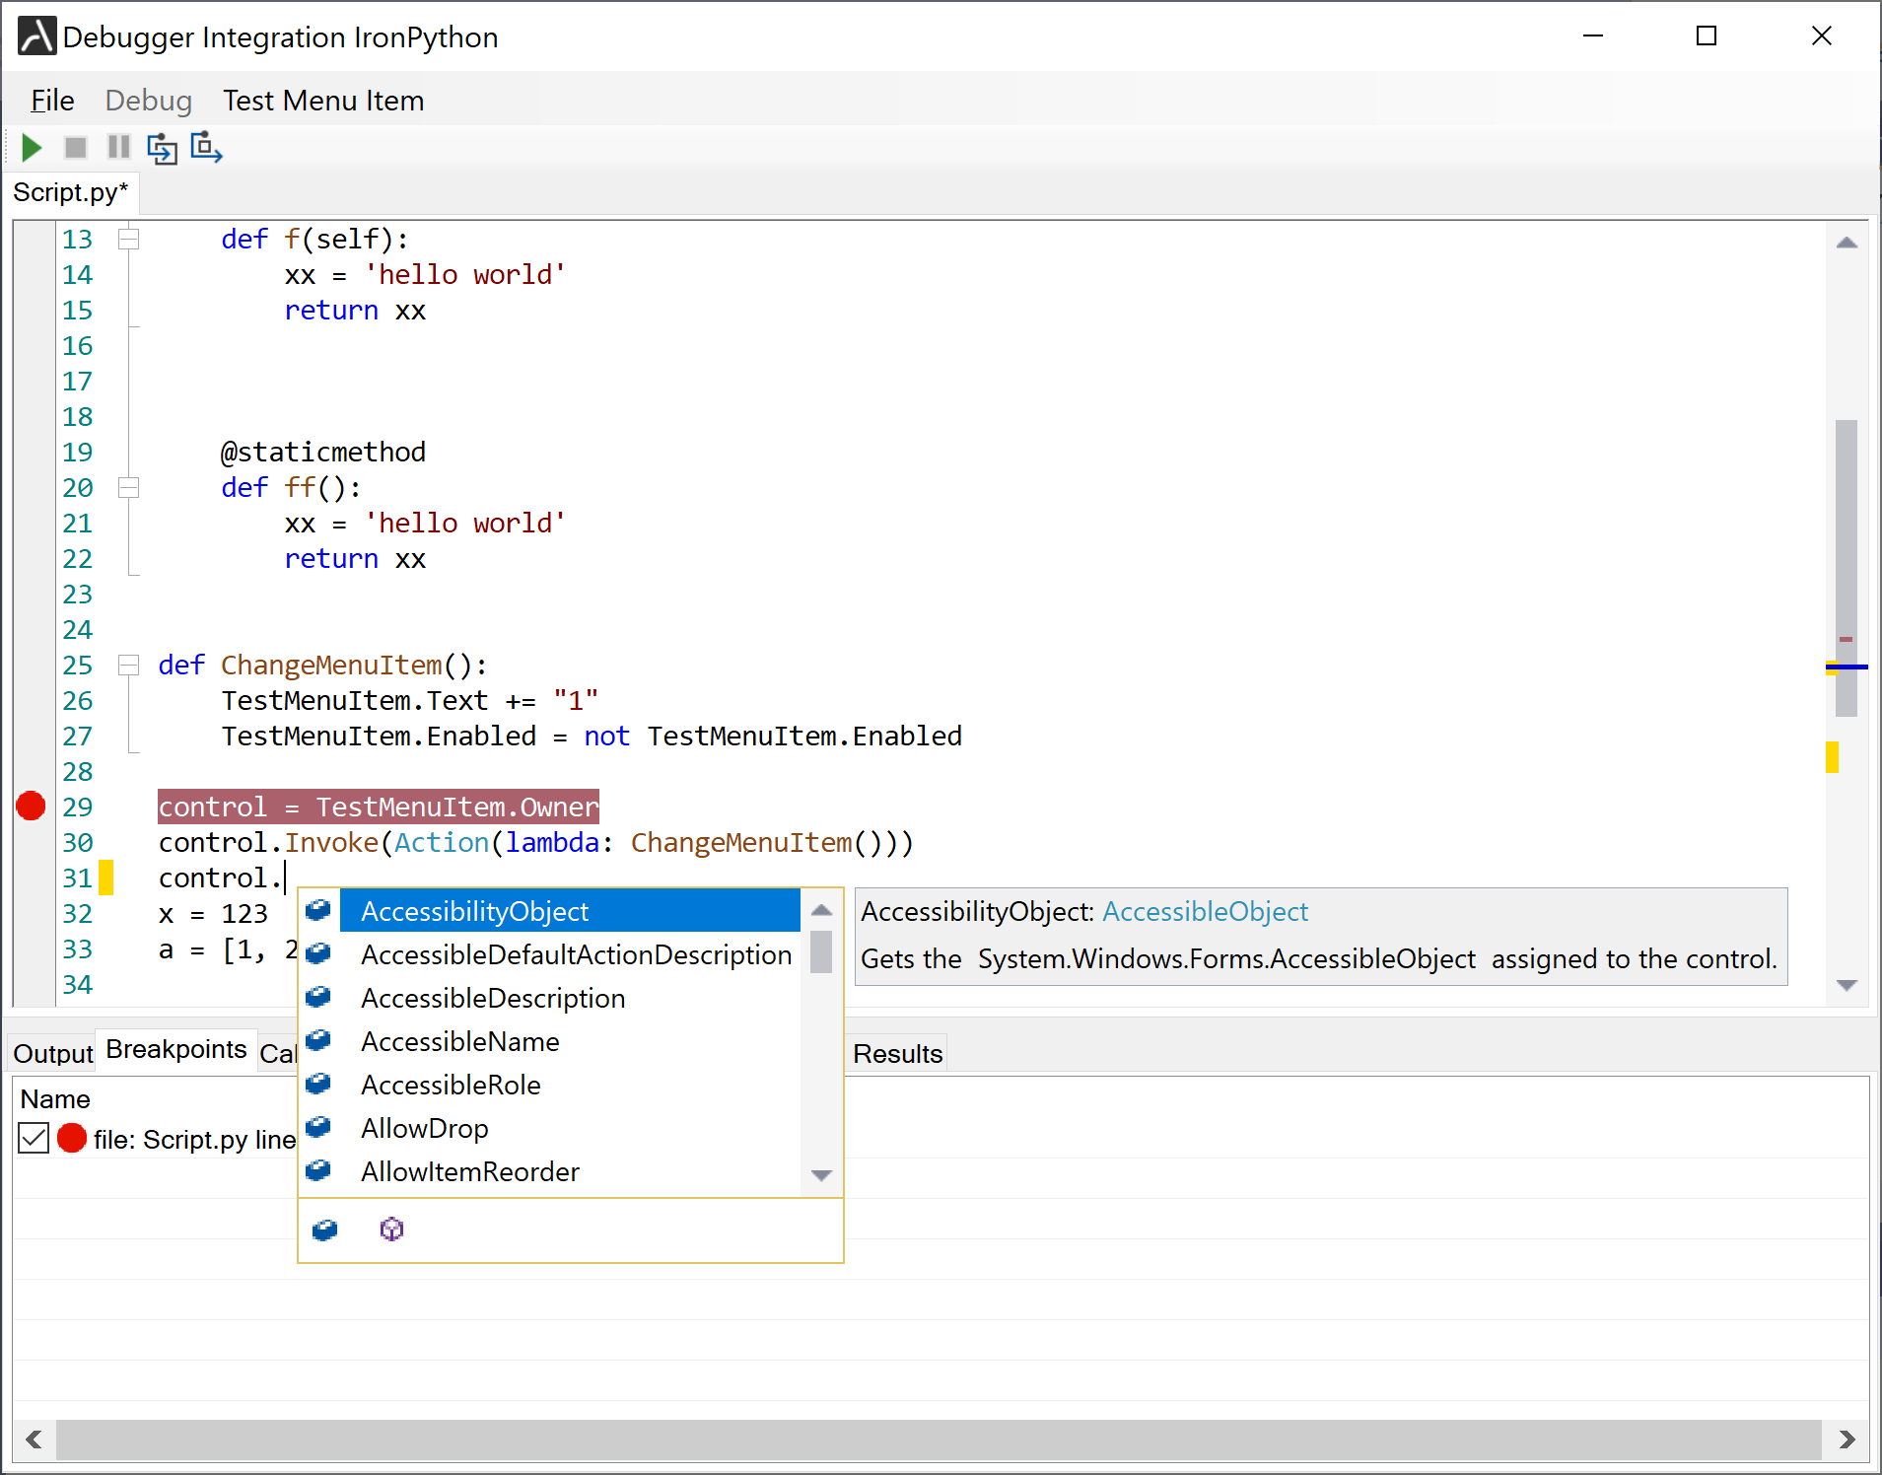Open the File menu

(51, 100)
